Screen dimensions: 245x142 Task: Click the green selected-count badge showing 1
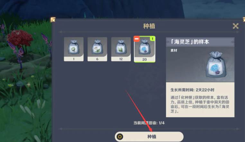pyautogui.click(x=152, y=39)
